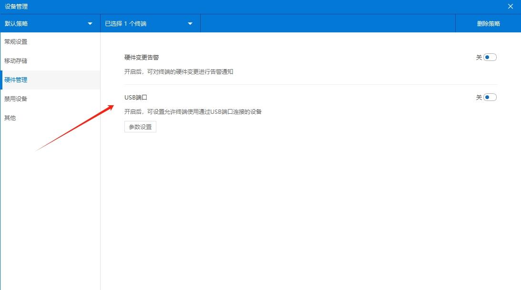The height and width of the screenshot is (290, 521).
Task: Click the terminal selector dropdown arrow icon
Action: point(190,23)
